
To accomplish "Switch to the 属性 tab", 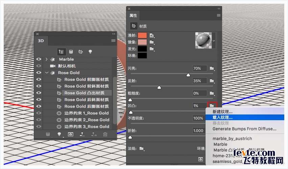I will 133,15.
